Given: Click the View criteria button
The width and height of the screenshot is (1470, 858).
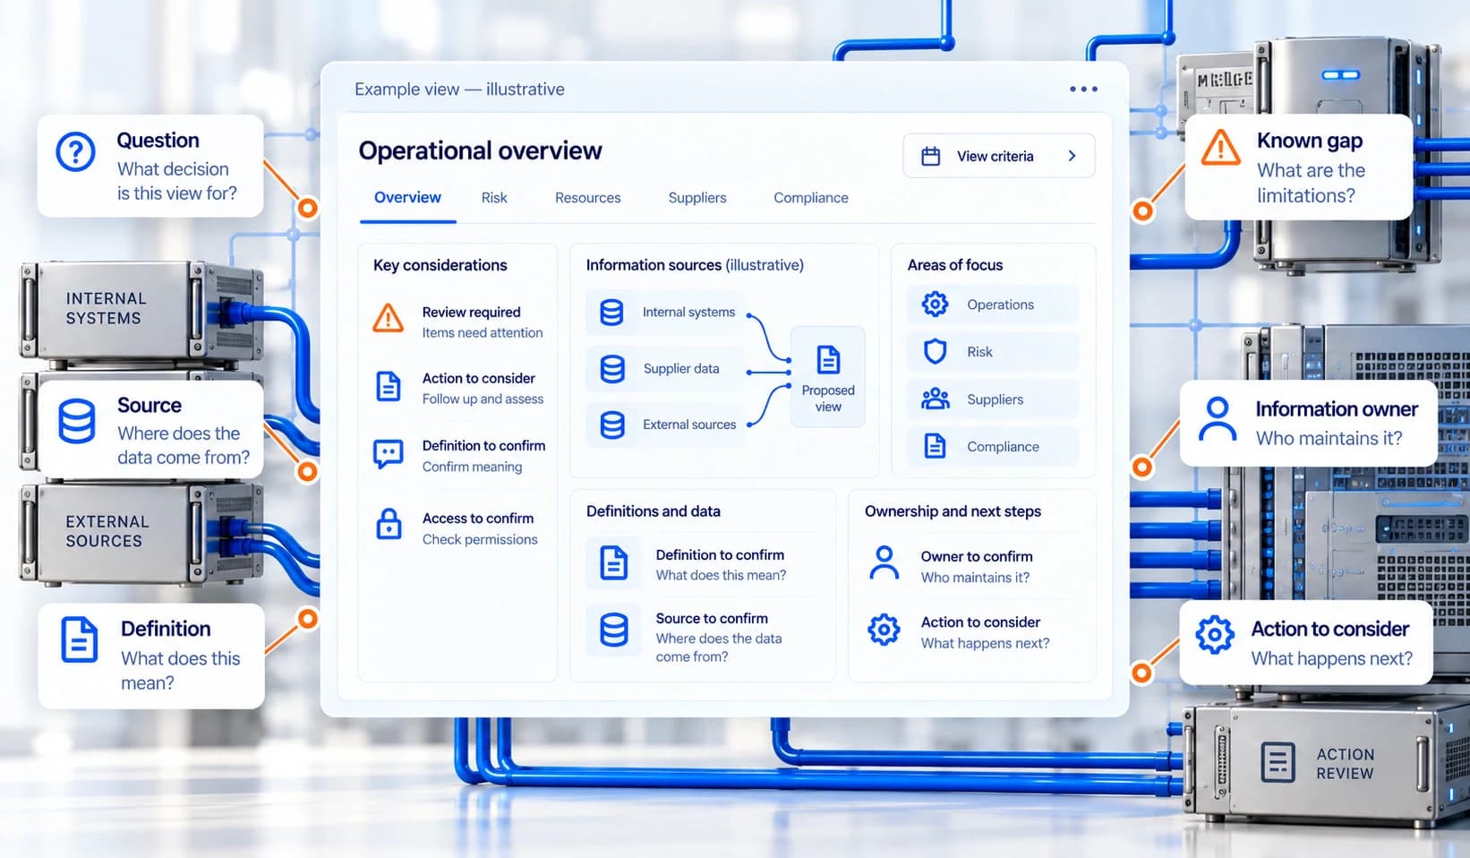Looking at the screenshot, I should tap(998, 156).
